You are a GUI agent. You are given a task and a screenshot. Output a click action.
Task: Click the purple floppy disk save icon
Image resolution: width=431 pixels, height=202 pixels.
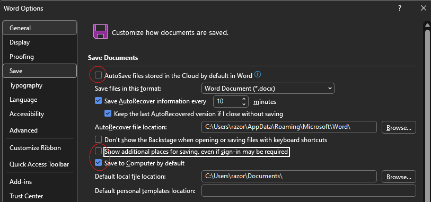pos(100,32)
